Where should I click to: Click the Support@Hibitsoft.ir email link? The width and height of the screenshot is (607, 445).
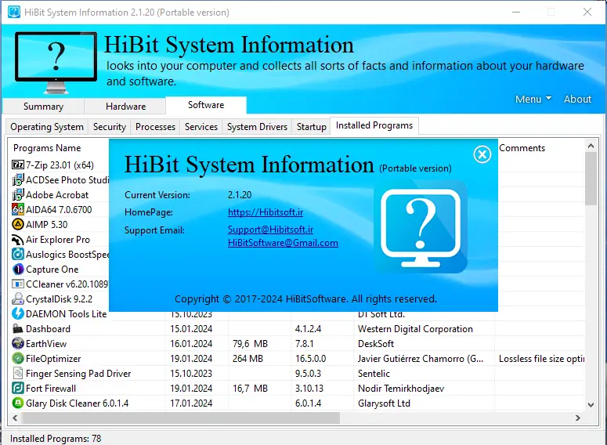pos(270,230)
